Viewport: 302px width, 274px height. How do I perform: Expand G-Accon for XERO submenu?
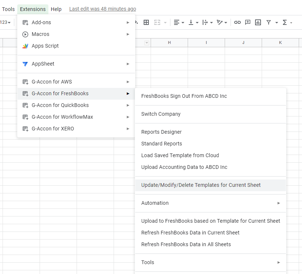[76, 129]
